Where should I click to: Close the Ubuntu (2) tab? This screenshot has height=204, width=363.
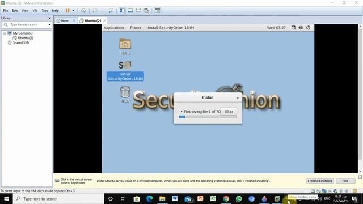(104, 20)
